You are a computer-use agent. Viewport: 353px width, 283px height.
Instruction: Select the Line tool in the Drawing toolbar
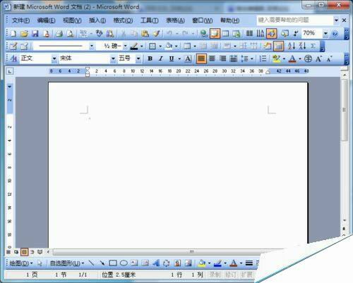[91, 263]
